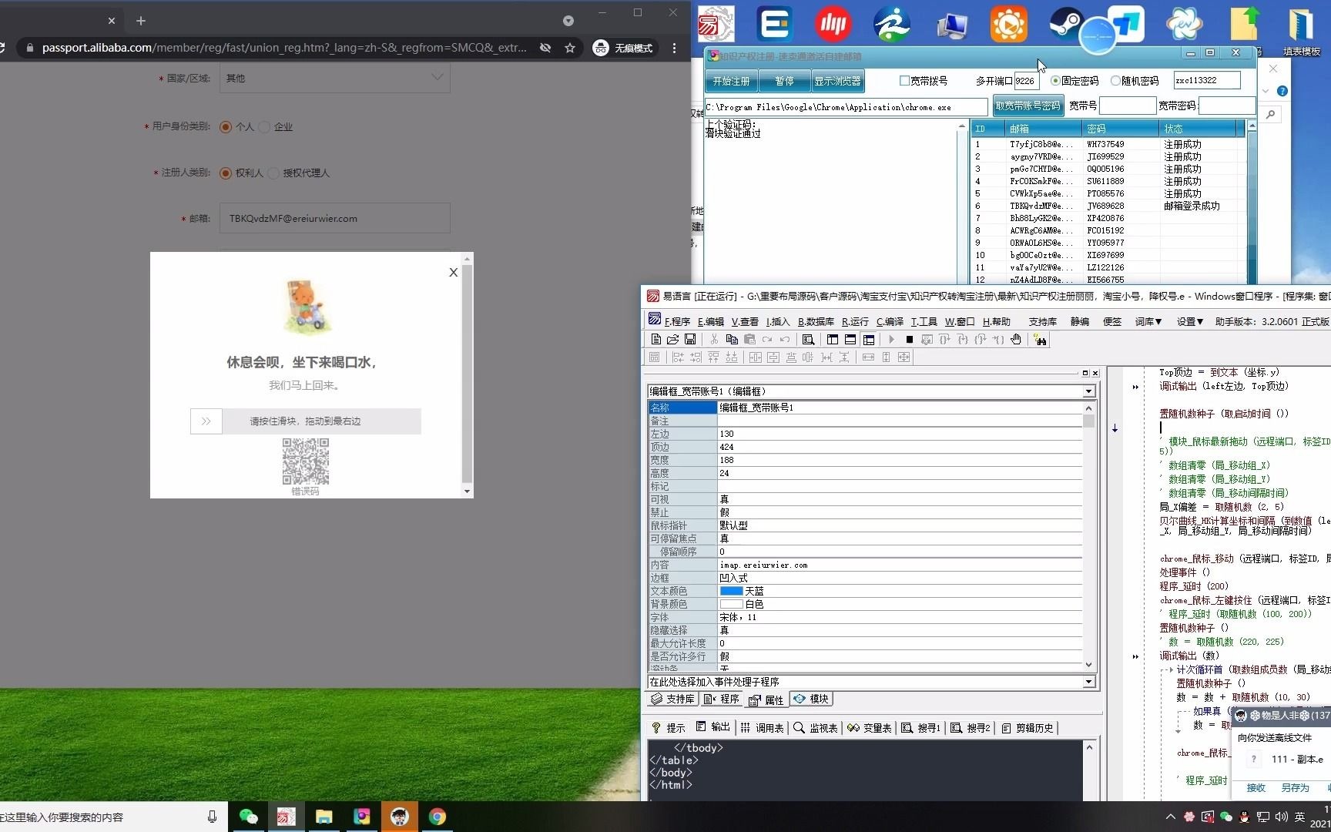Switch to the 监视表 output tab

click(816, 727)
